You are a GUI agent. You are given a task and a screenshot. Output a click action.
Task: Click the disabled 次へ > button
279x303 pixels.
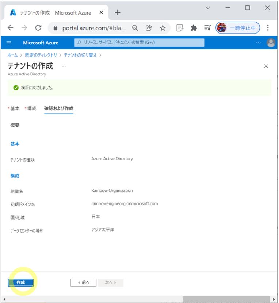coord(110,283)
